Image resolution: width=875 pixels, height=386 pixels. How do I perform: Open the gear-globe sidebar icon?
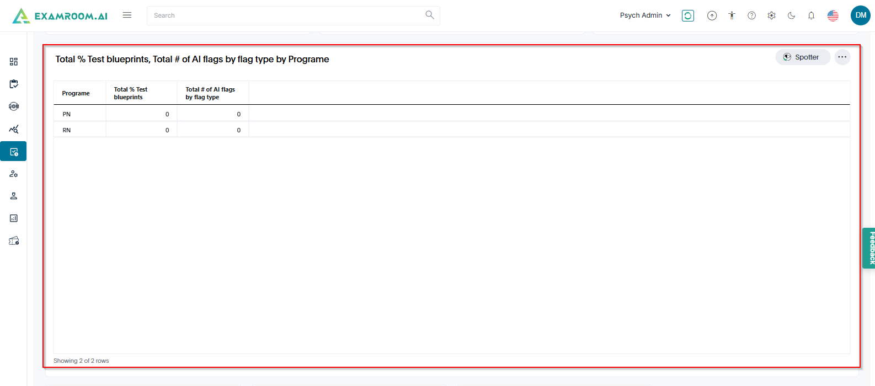[14, 106]
